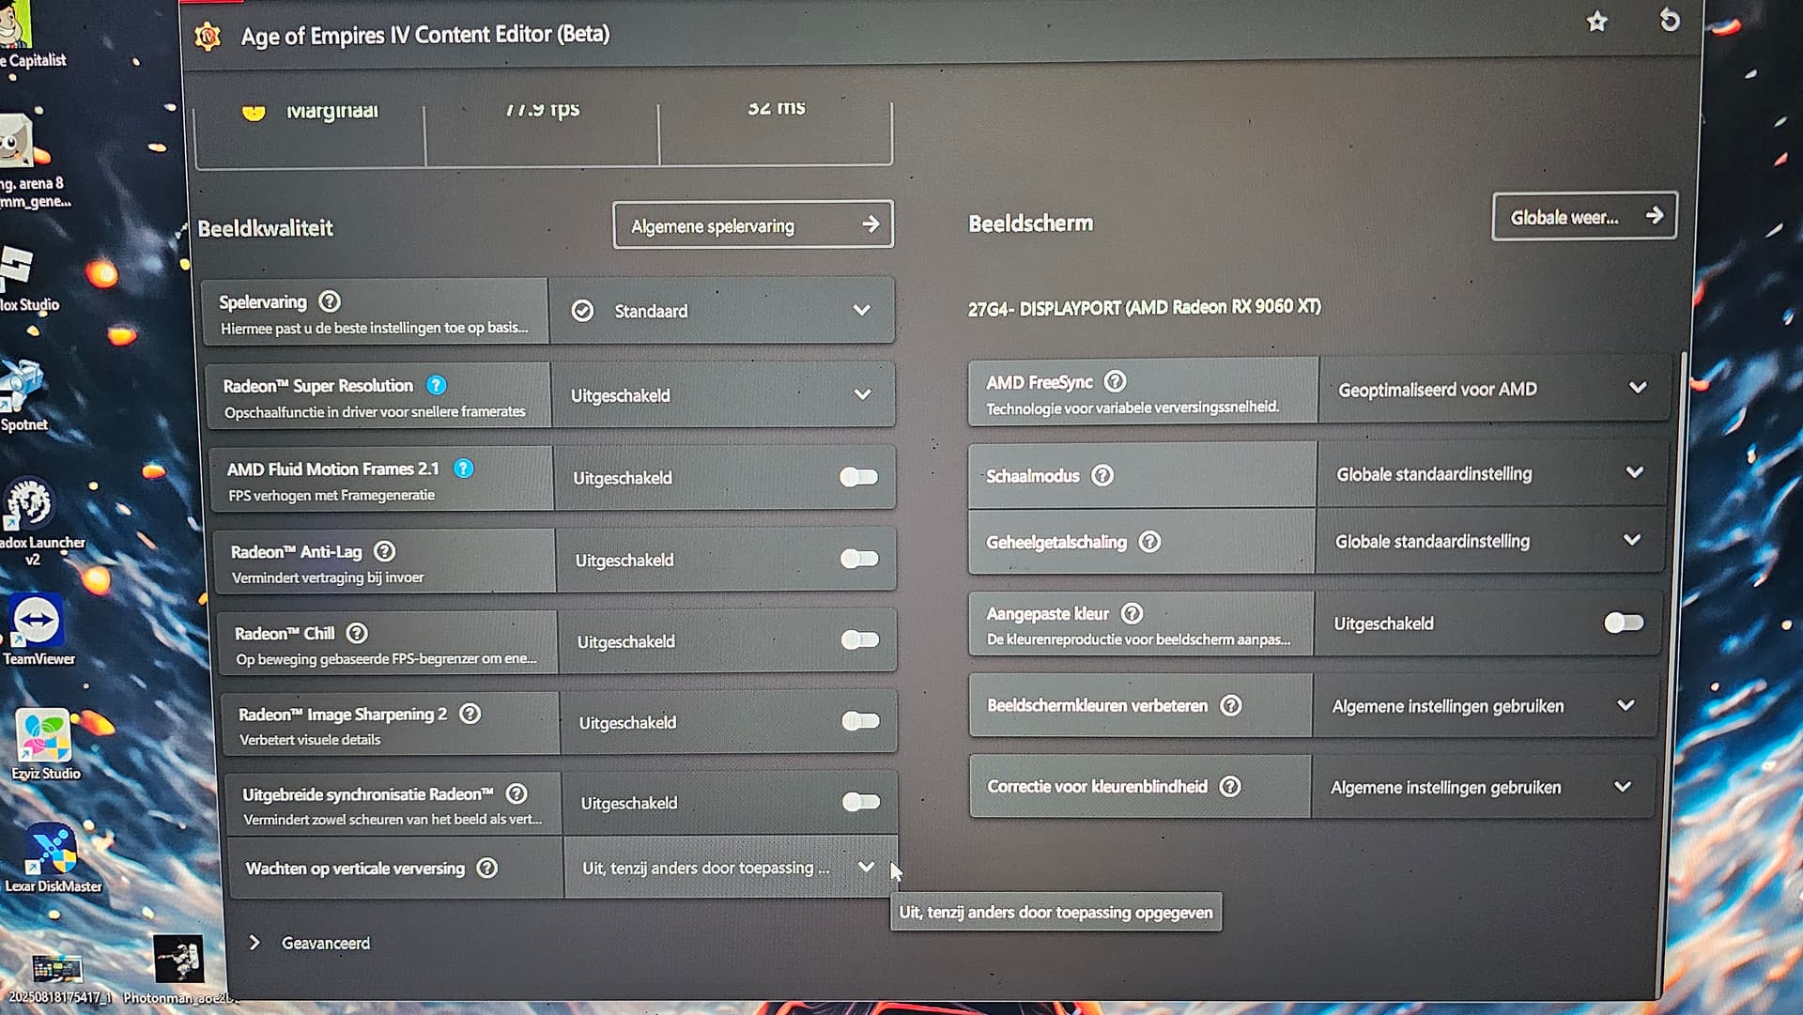Enable Radeon Chill toggle
This screenshot has height=1015, width=1803.
860,639
